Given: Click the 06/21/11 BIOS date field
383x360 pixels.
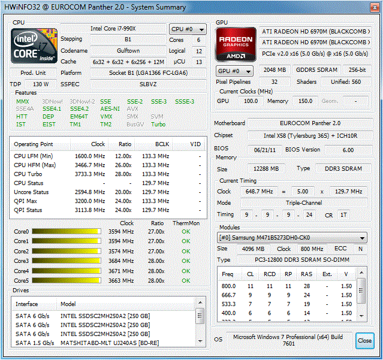Looking at the screenshot, I should (265, 150).
